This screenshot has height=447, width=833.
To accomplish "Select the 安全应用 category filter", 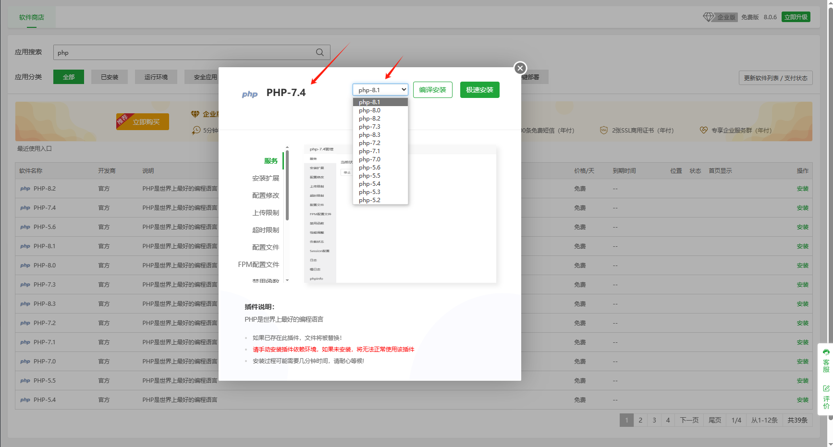I will tap(204, 77).
